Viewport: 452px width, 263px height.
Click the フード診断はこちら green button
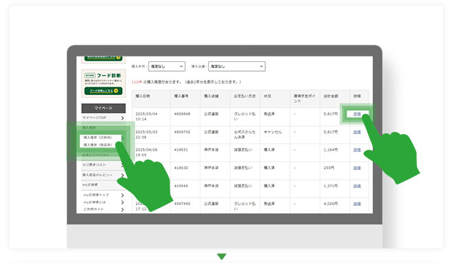click(103, 91)
